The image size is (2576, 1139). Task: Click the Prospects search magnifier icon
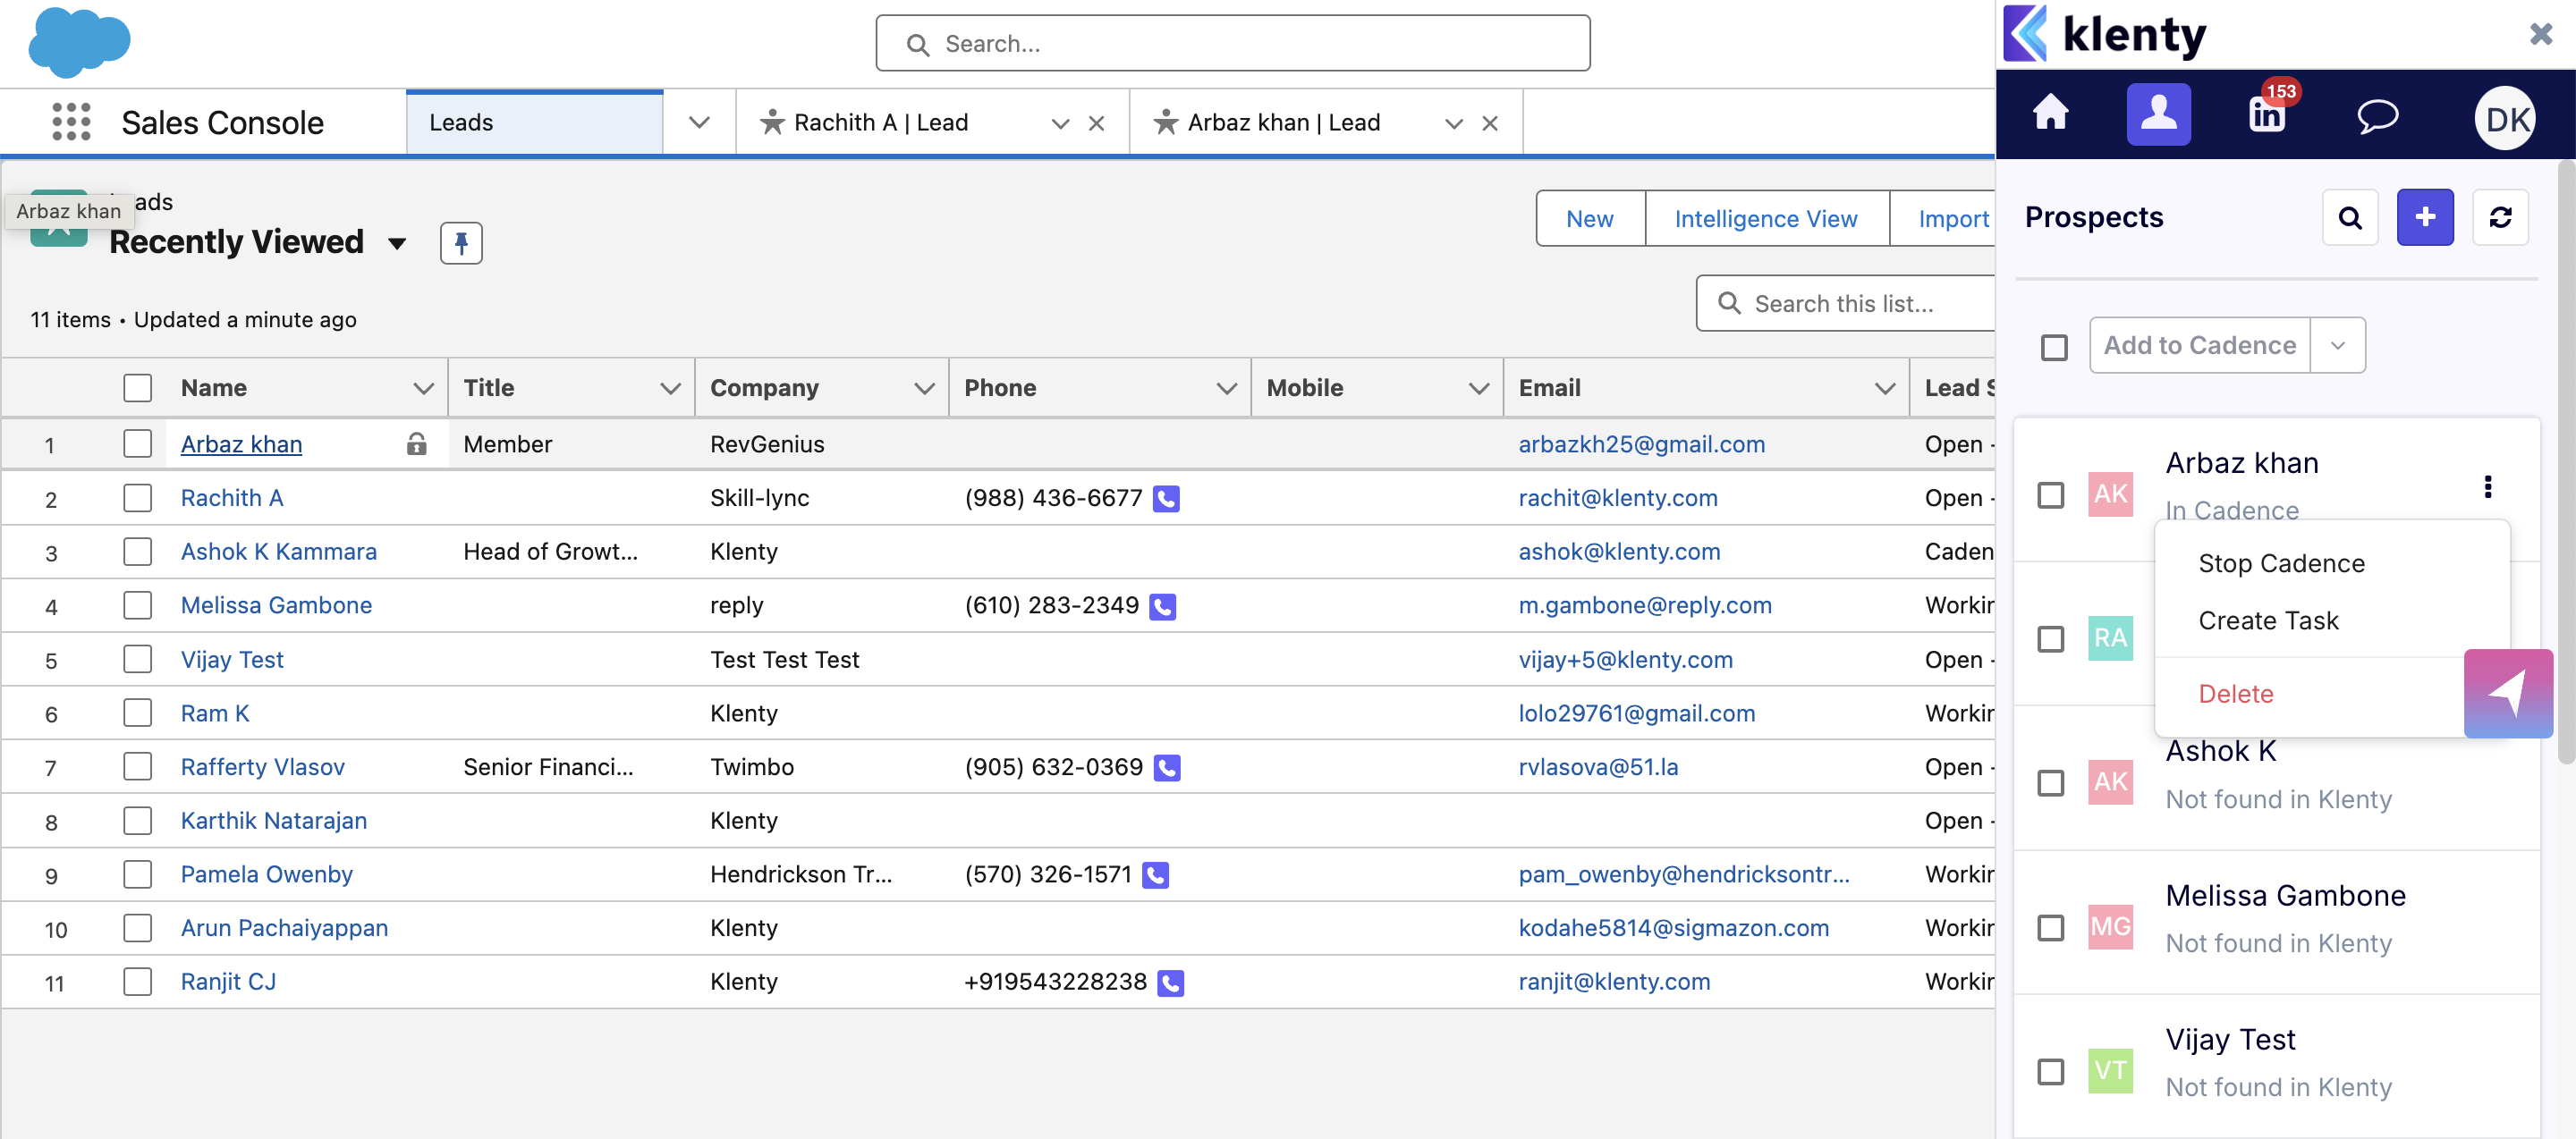pyautogui.click(x=2350, y=217)
